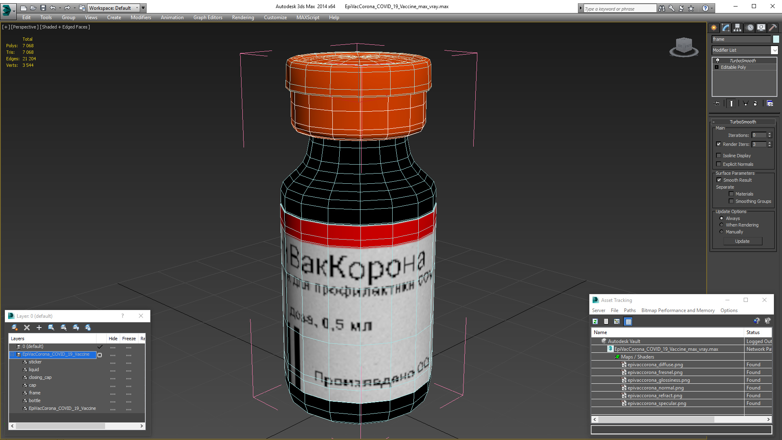Click Hide/Unhide All Layers icon

(x=76, y=328)
